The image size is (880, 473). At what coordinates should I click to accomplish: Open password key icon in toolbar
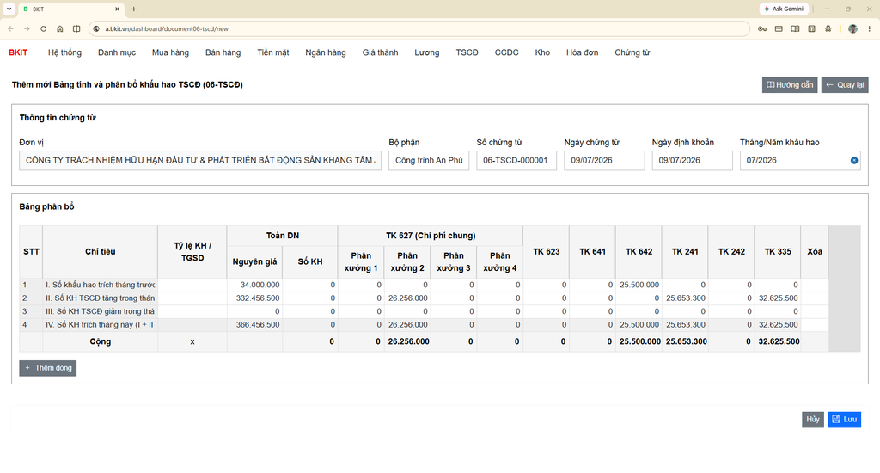click(762, 28)
